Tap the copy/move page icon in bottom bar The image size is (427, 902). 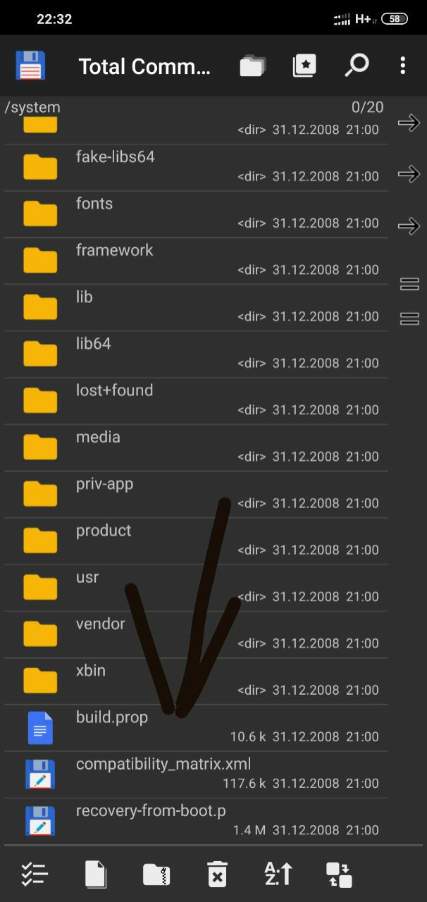(96, 875)
